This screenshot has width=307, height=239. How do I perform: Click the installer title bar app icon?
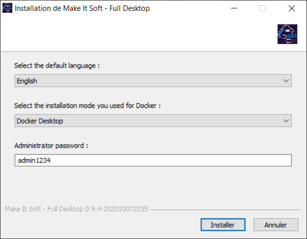point(7,8)
